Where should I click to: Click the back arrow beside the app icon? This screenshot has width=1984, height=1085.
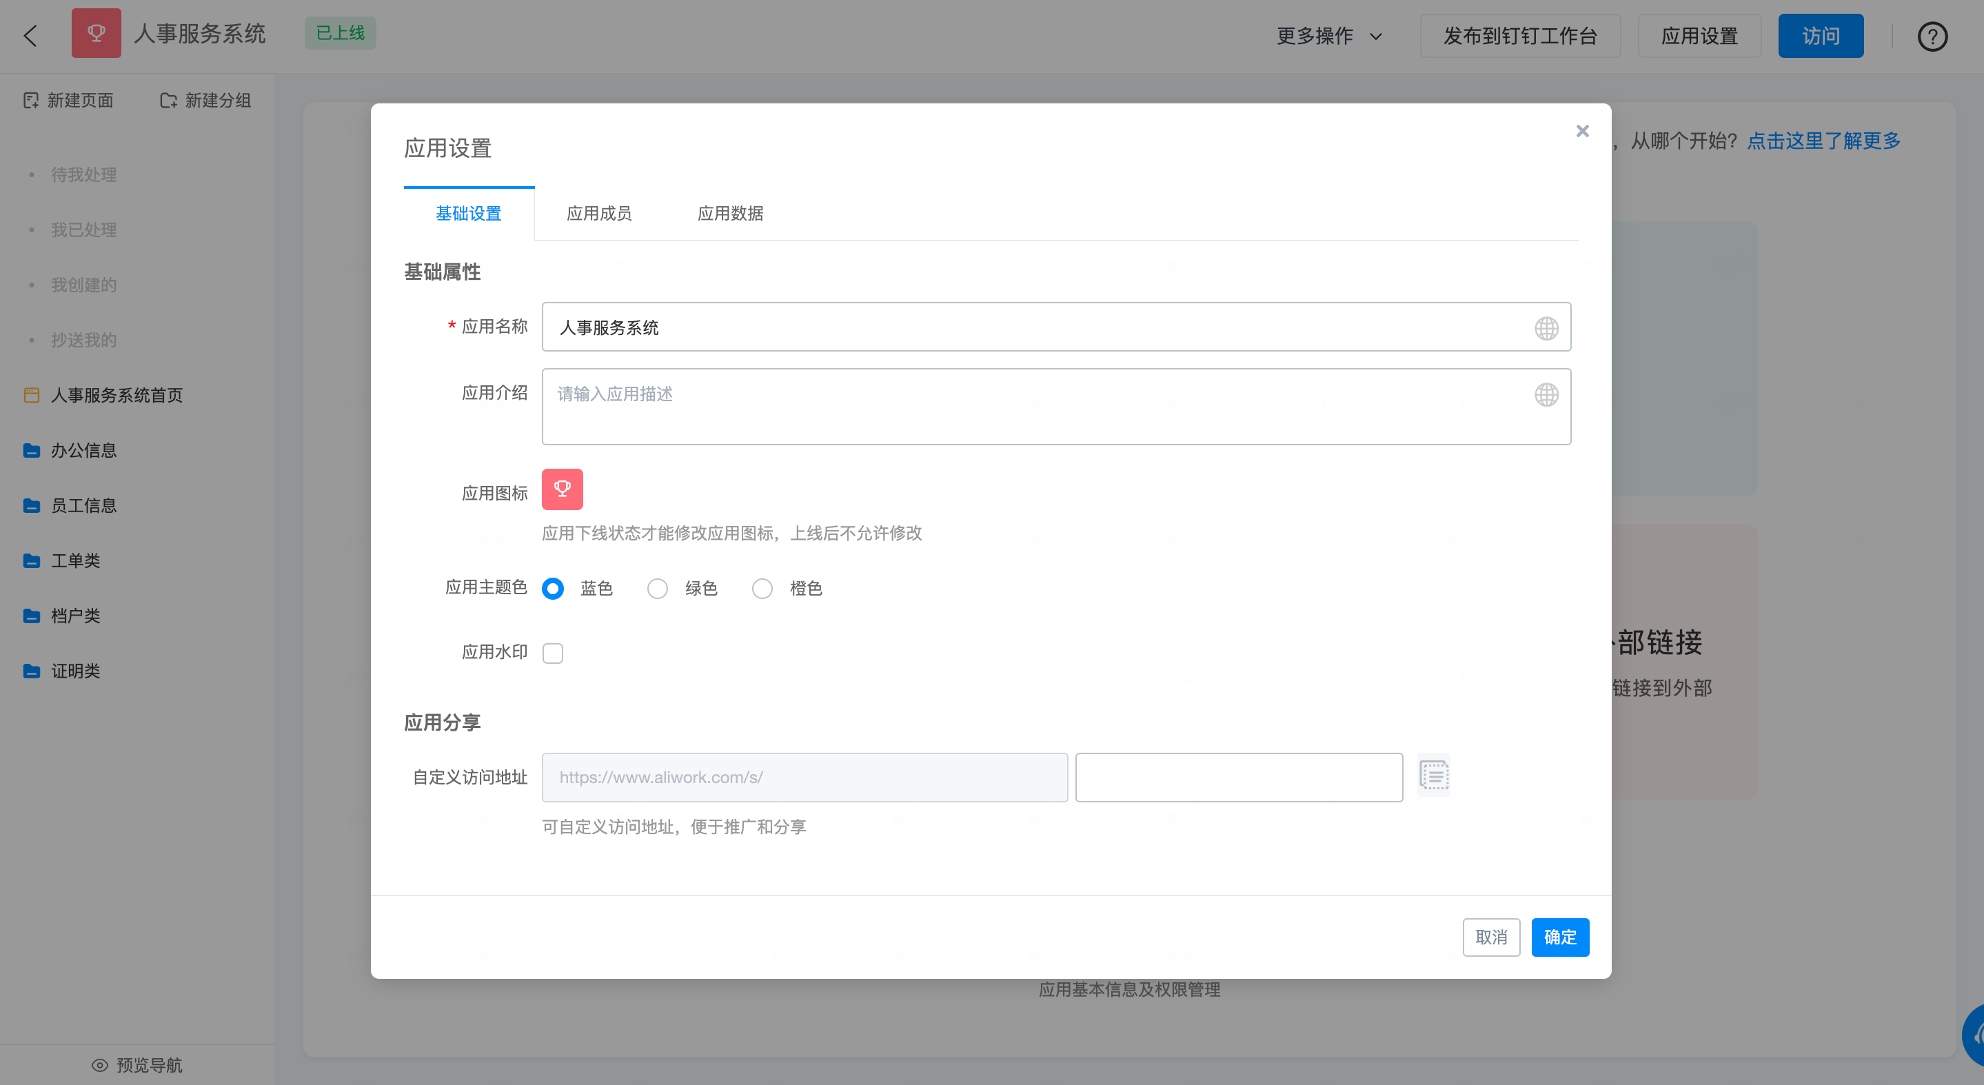point(30,35)
